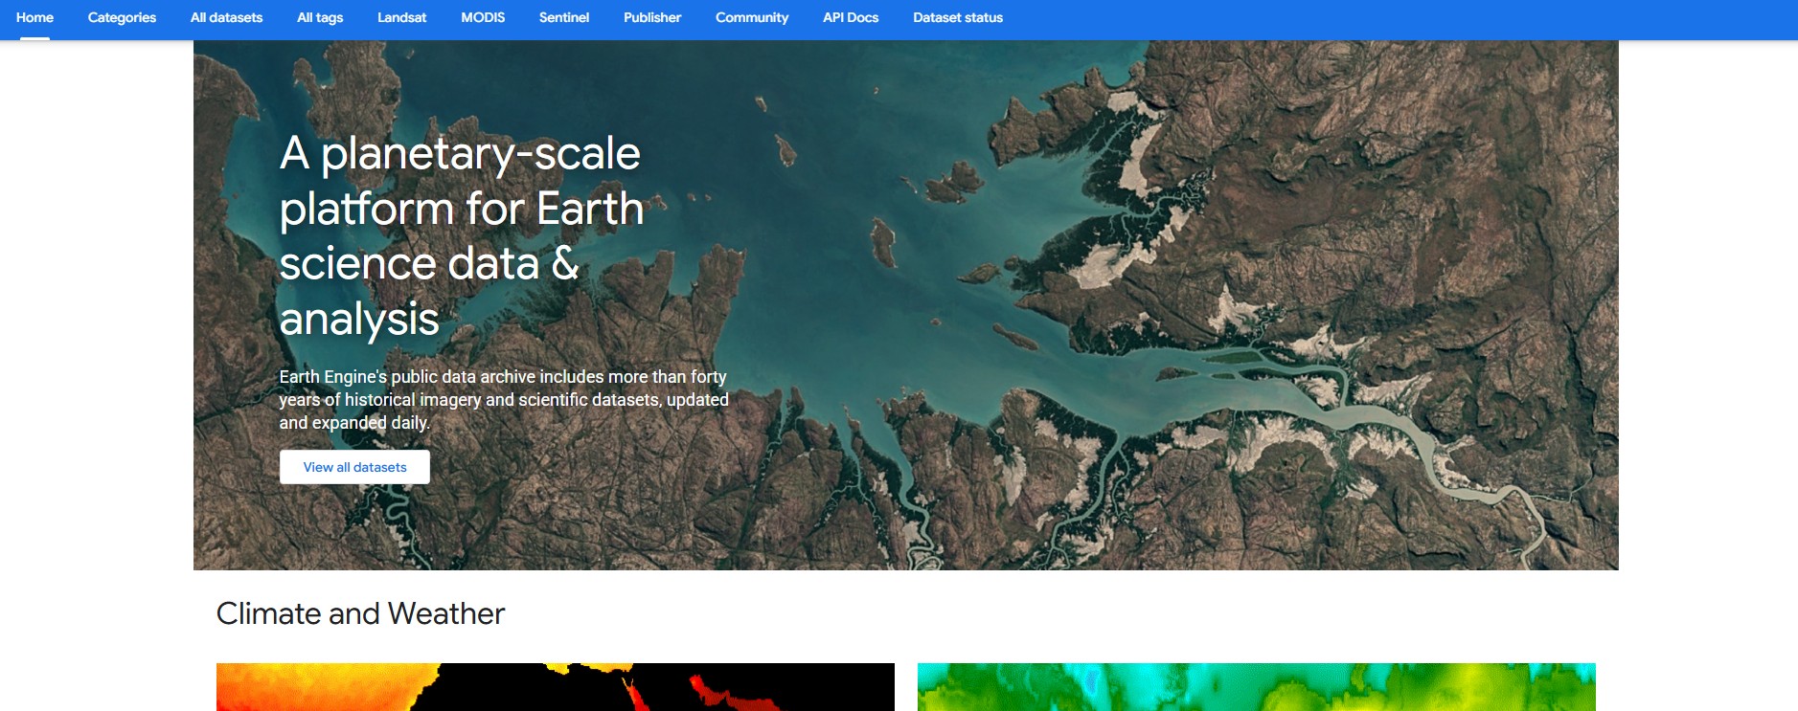Click empty blue navigation bar right of Dataset status
1798x711 pixels.
pyautogui.click(x=1389, y=17)
